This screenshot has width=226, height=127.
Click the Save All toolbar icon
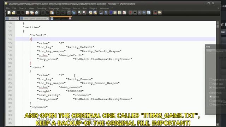pos(23,13)
